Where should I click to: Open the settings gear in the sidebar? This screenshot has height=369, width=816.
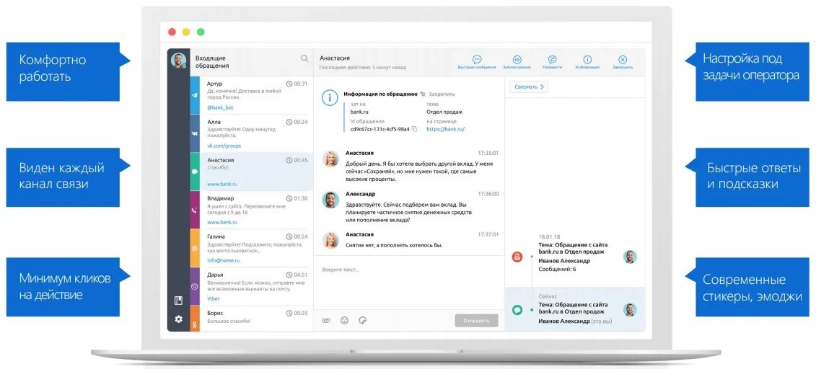178,319
